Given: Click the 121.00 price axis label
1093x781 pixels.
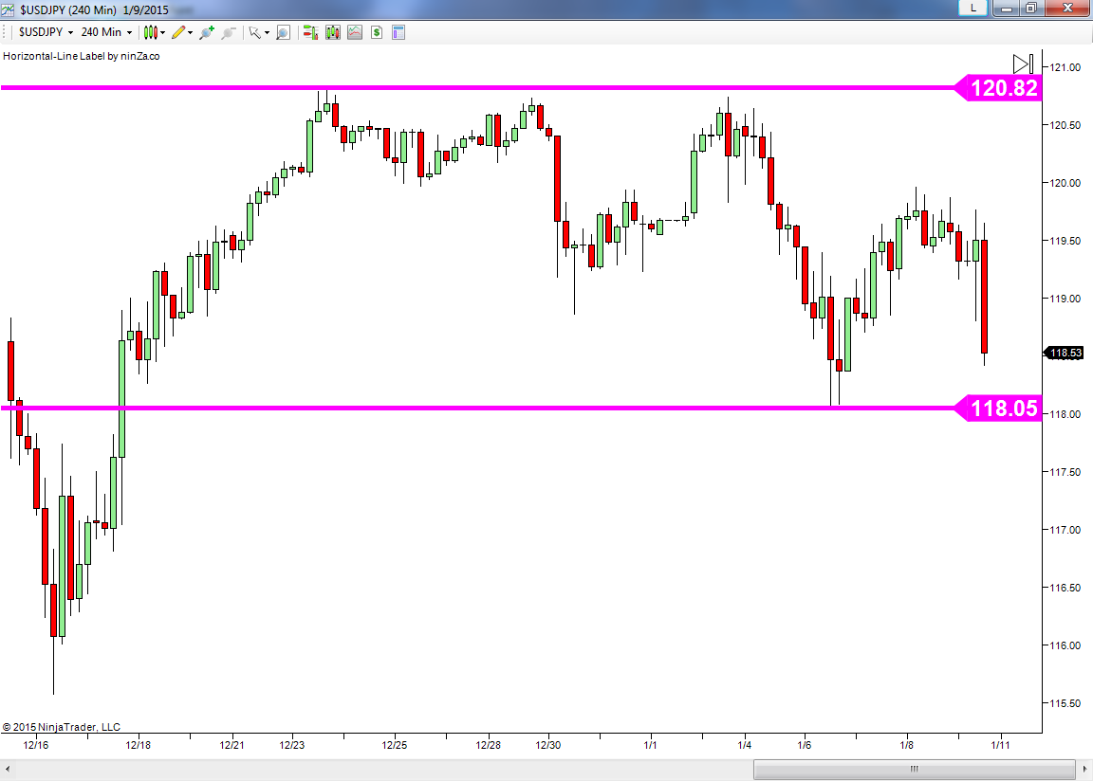Looking at the screenshot, I should click(1065, 67).
